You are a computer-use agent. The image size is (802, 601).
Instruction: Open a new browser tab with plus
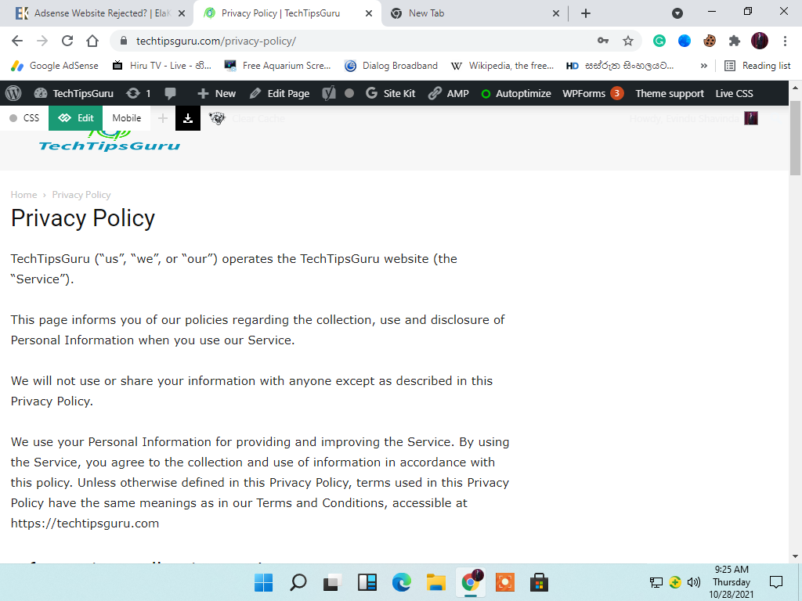[x=586, y=13]
